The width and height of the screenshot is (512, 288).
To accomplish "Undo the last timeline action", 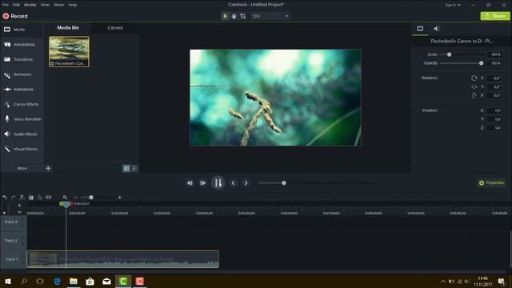I will [5, 198].
